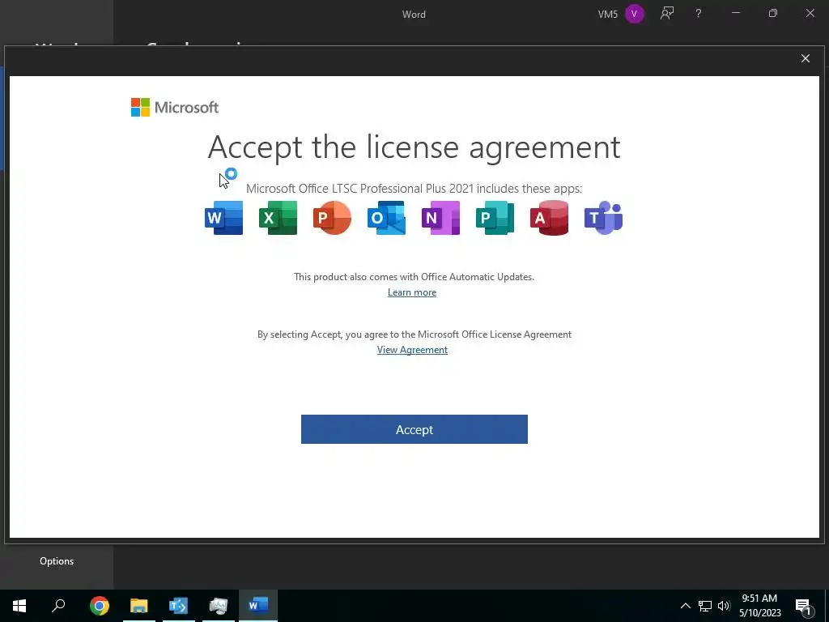Open Word help question mark
Viewport: 829px width, 622px height.
coord(699,14)
